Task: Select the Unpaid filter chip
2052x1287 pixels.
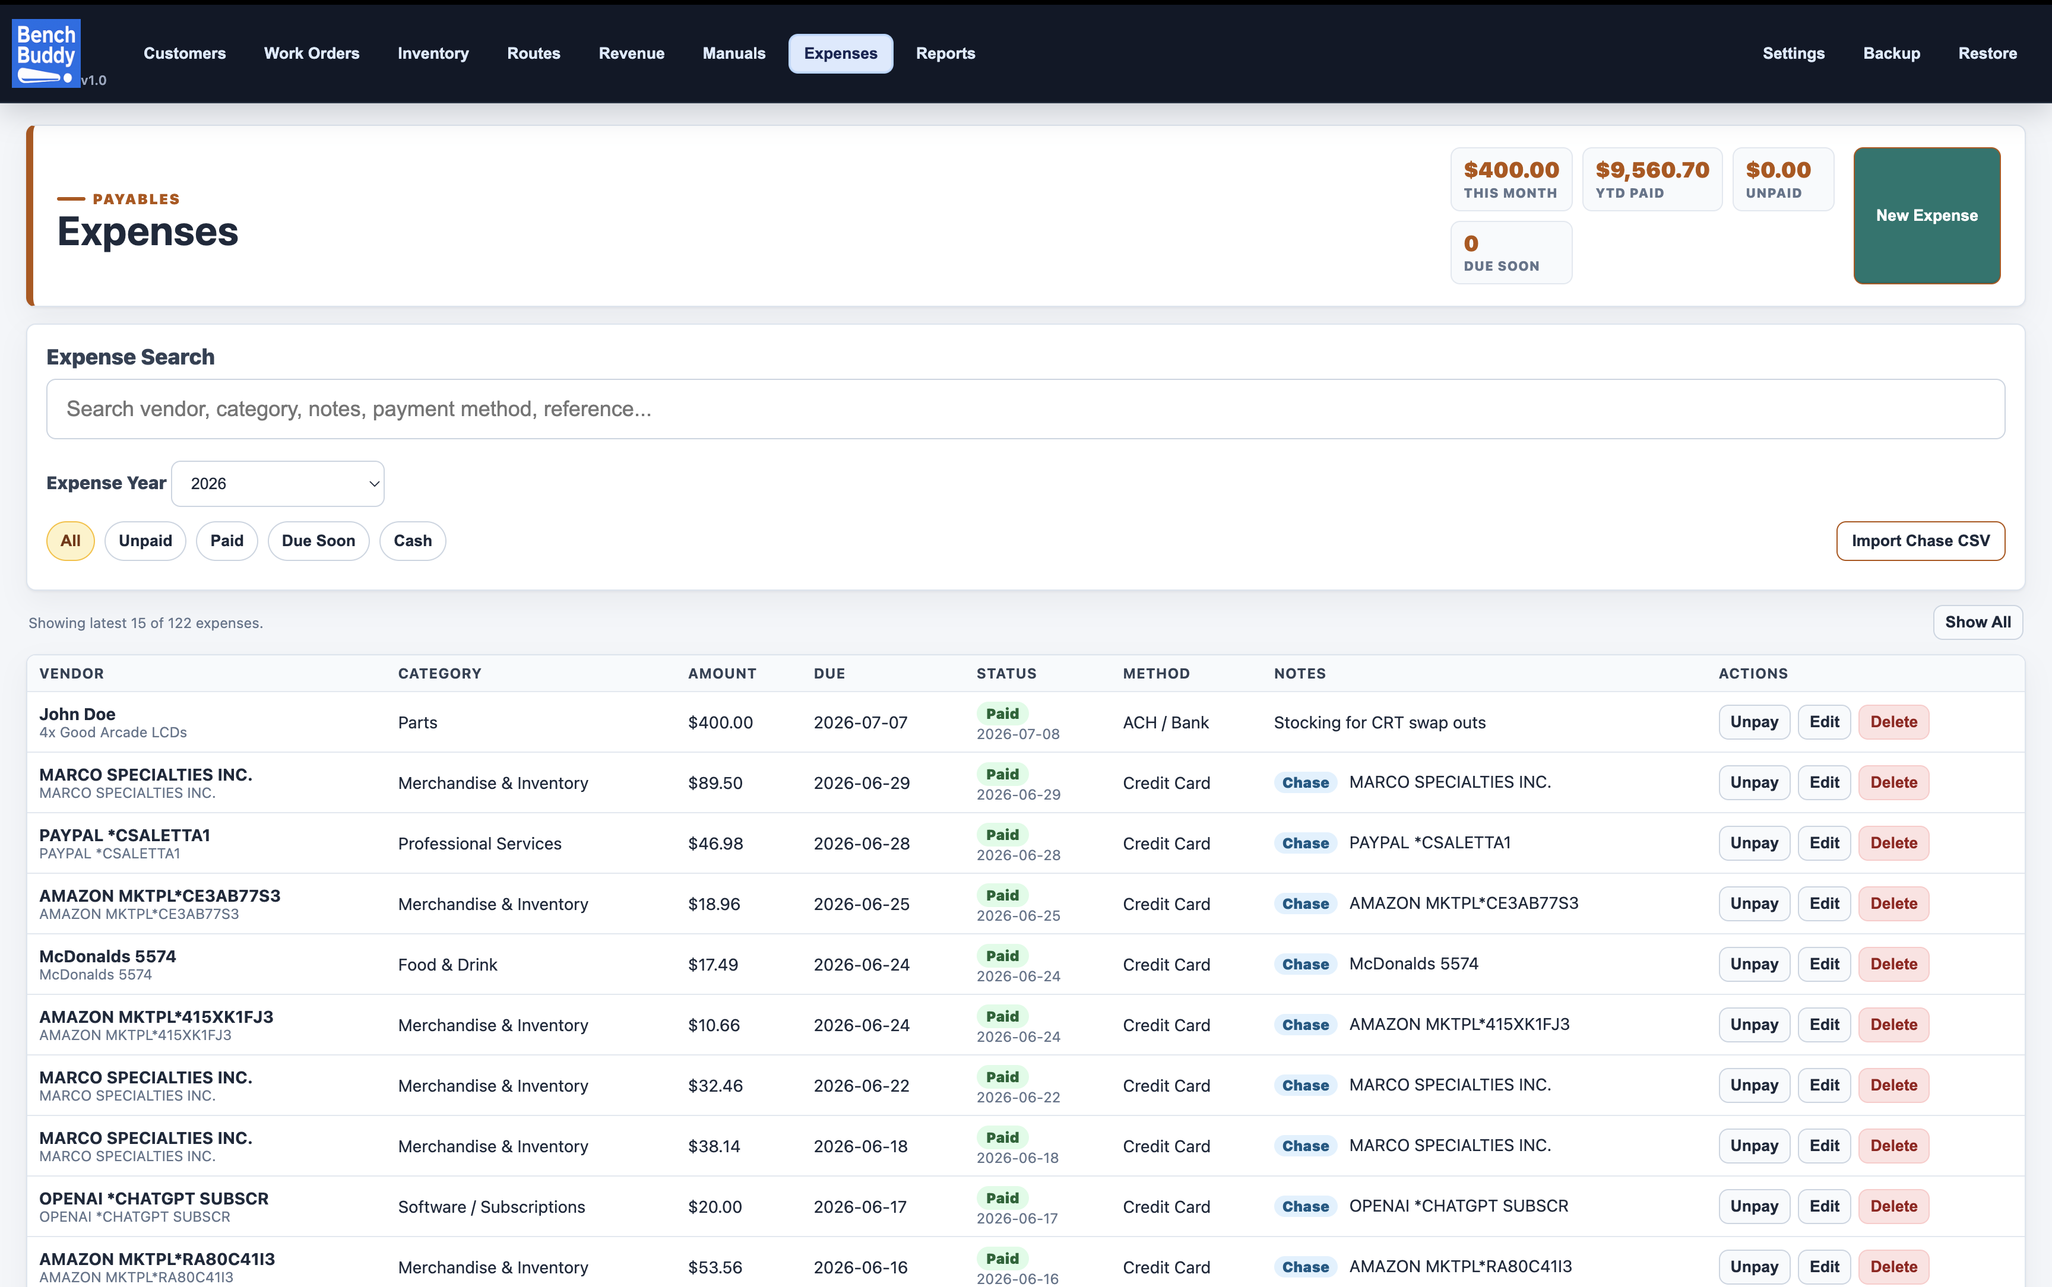Action: pos(145,541)
